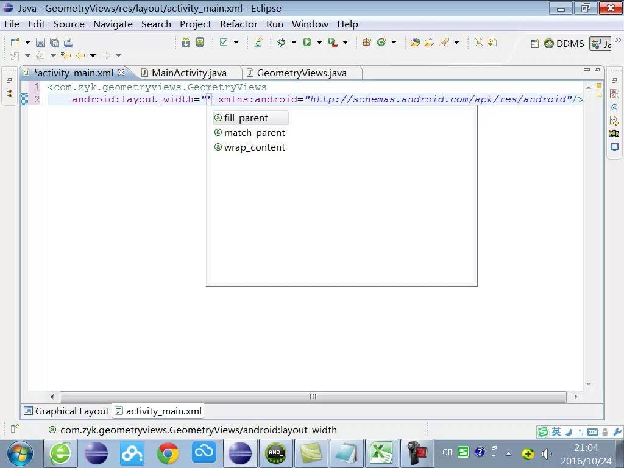Click the horizontal scrollbar in the editor
The height and width of the screenshot is (468, 624).
[x=313, y=397]
